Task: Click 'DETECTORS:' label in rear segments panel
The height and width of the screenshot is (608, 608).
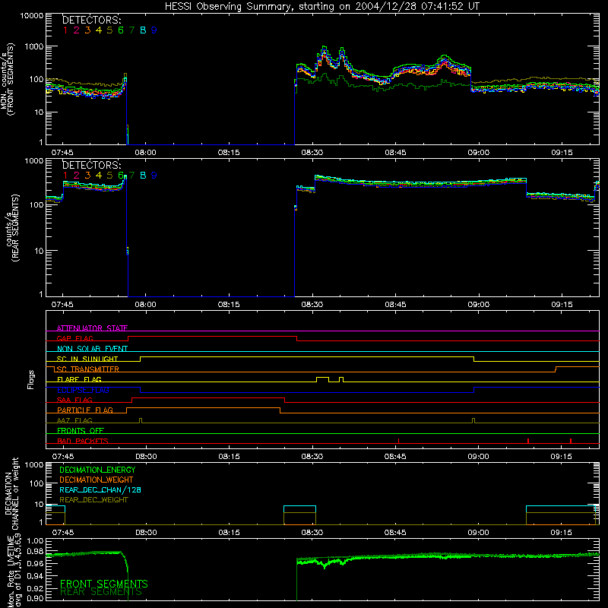Action: (92, 165)
